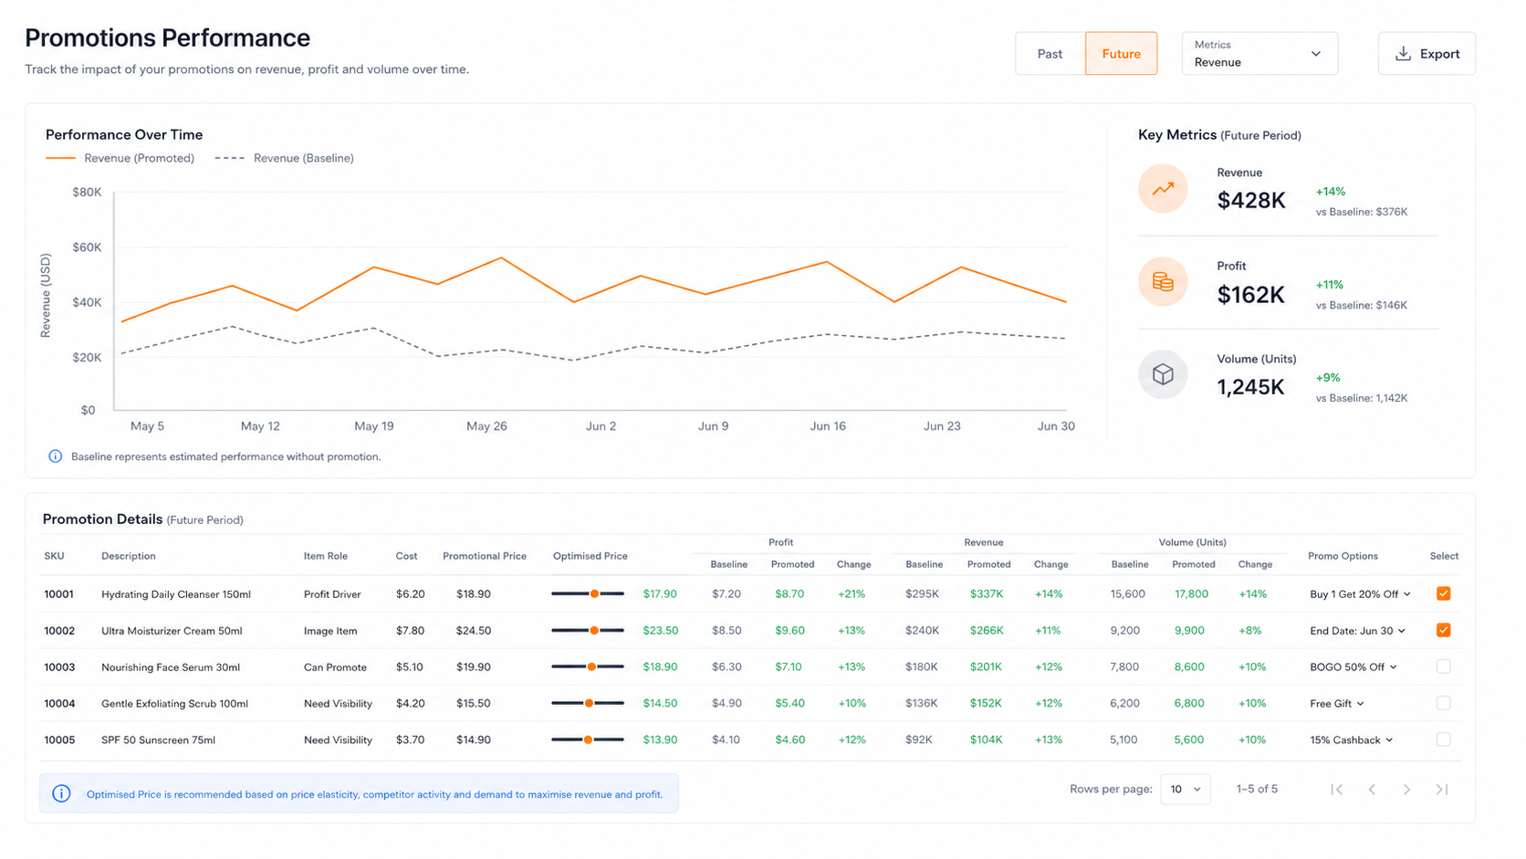The image size is (1526, 859).
Task: Go to the previous table page
Action: 1372,790
